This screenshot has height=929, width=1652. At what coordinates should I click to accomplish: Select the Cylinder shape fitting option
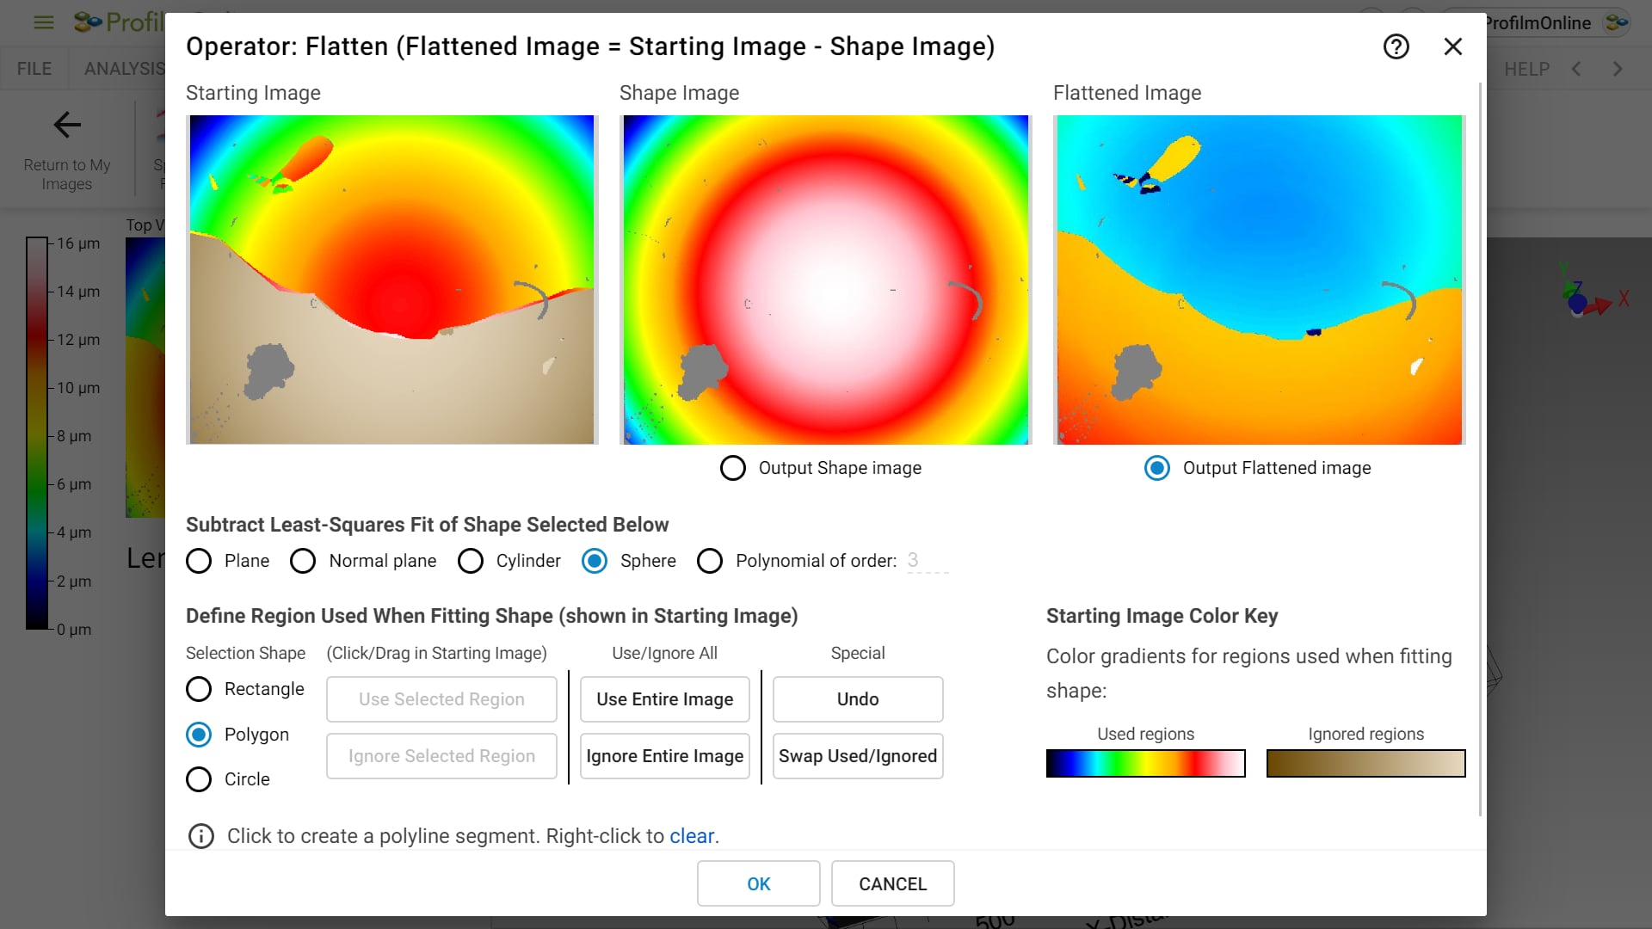470,560
